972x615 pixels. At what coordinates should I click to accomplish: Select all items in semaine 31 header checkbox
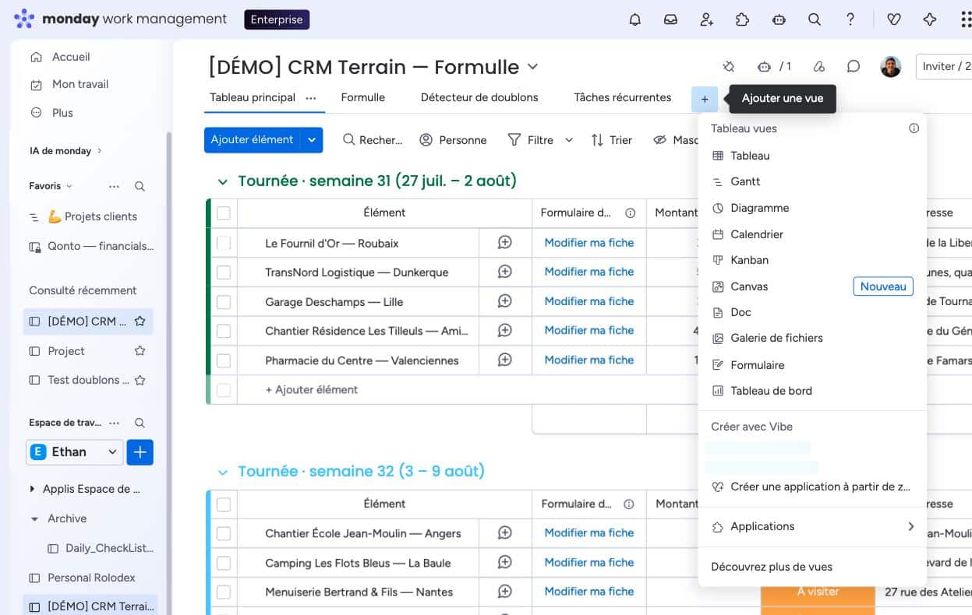pos(224,213)
